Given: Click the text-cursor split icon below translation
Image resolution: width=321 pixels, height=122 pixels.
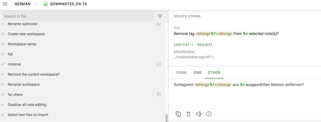Looking at the screenshot, I should click(199, 114).
